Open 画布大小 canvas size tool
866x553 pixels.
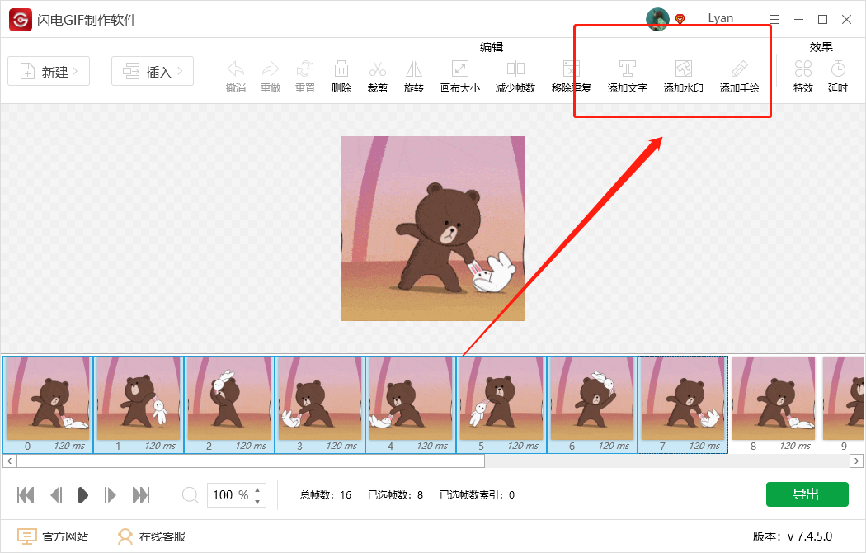pyautogui.click(x=460, y=69)
